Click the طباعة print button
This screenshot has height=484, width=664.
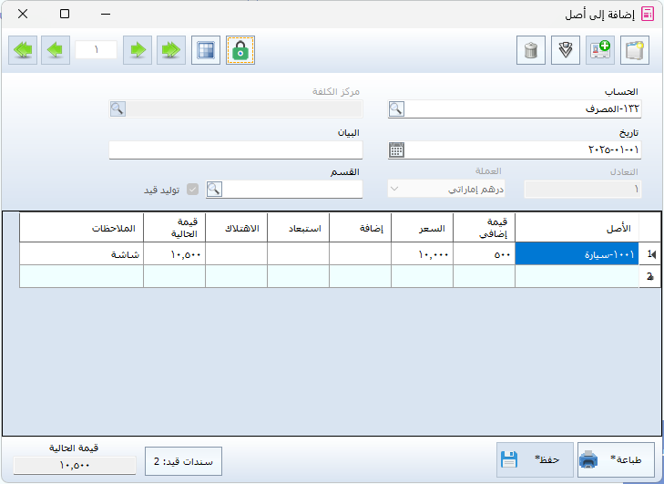615,460
